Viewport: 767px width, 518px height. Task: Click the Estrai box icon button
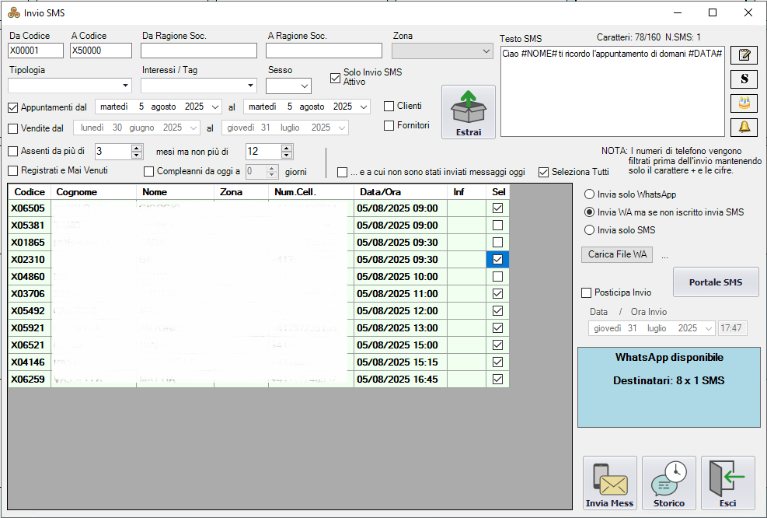(x=468, y=112)
